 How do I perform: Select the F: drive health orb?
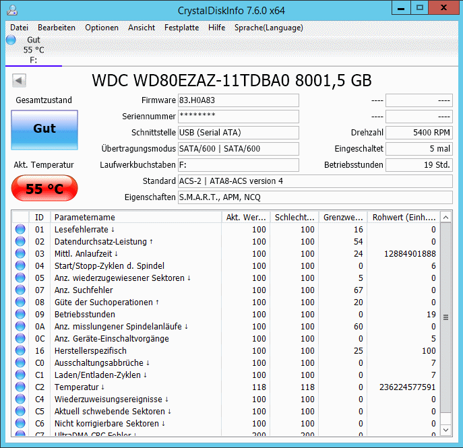point(11,40)
